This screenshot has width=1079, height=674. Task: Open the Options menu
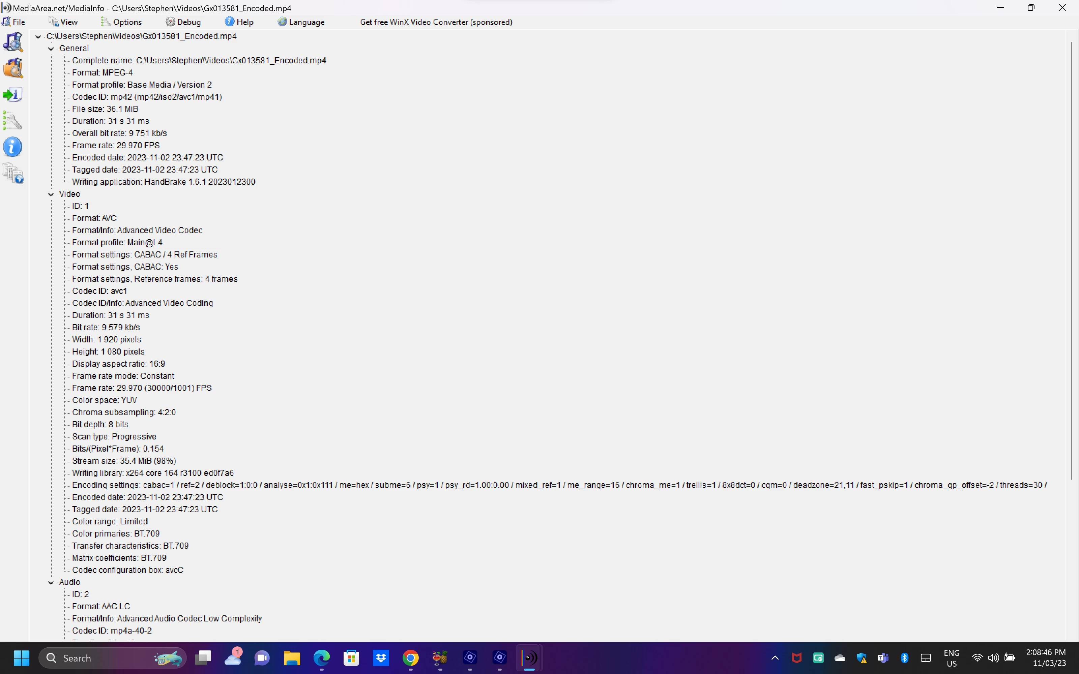(x=121, y=22)
